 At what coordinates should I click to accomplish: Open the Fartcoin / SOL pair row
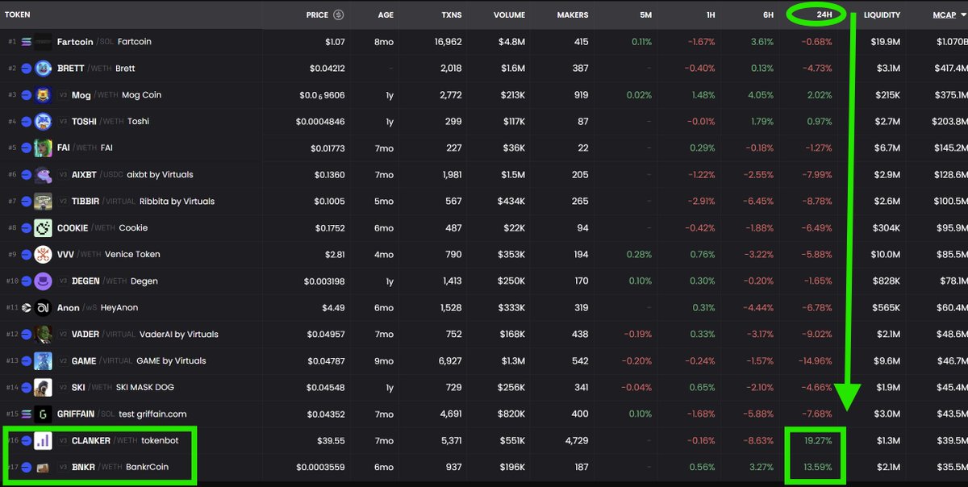484,42
